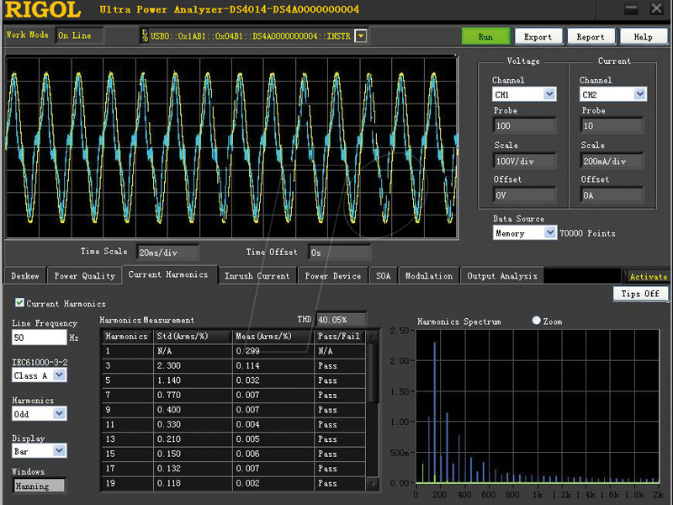Switch to the Inrush Current tab
The image size is (673, 505).
[257, 275]
